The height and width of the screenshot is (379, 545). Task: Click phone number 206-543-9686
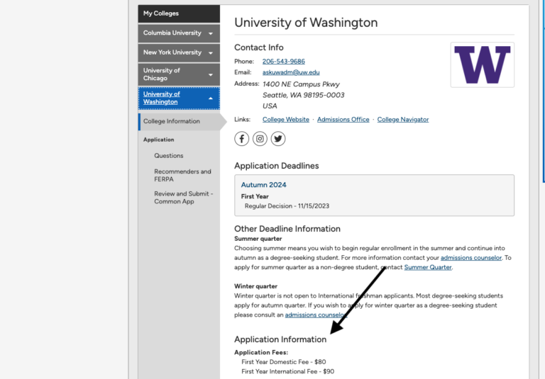click(x=284, y=62)
